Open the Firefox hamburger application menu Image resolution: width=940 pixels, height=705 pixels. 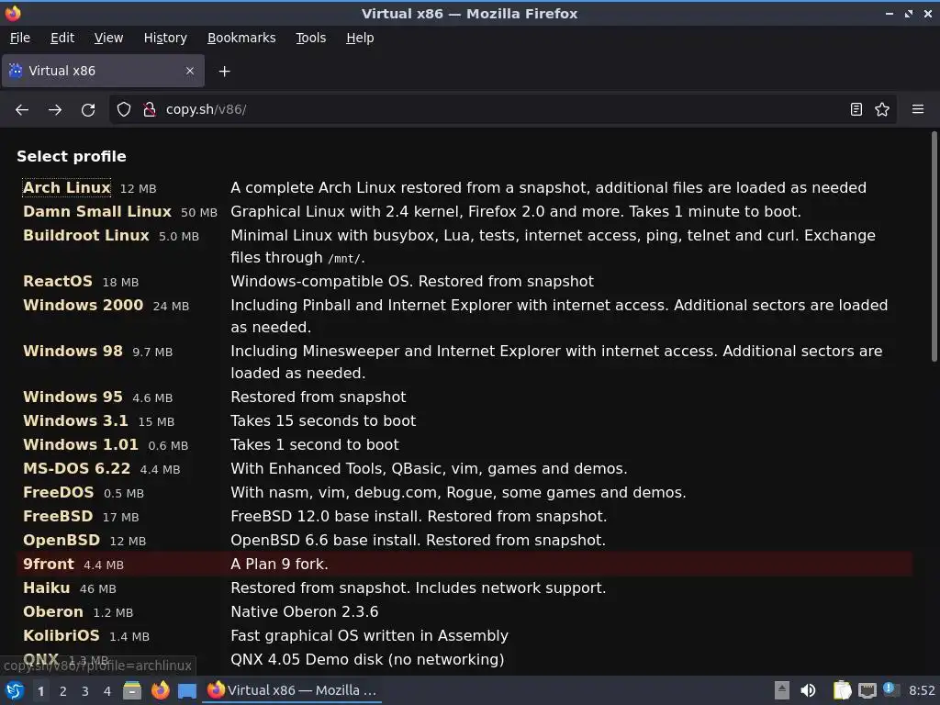point(918,109)
